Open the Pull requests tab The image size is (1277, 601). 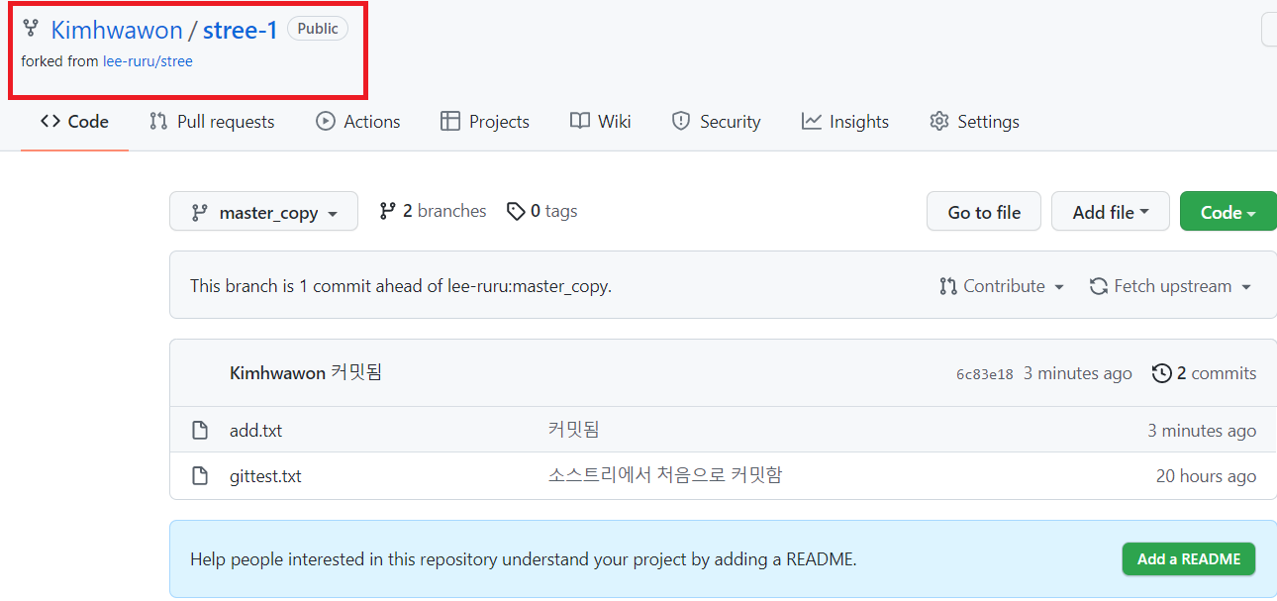pos(212,122)
